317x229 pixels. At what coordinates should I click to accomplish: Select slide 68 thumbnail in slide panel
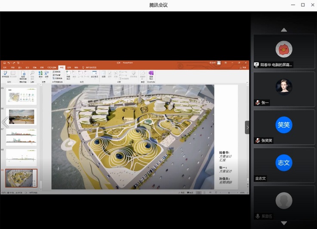pyautogui.click(x=21, y=157)
